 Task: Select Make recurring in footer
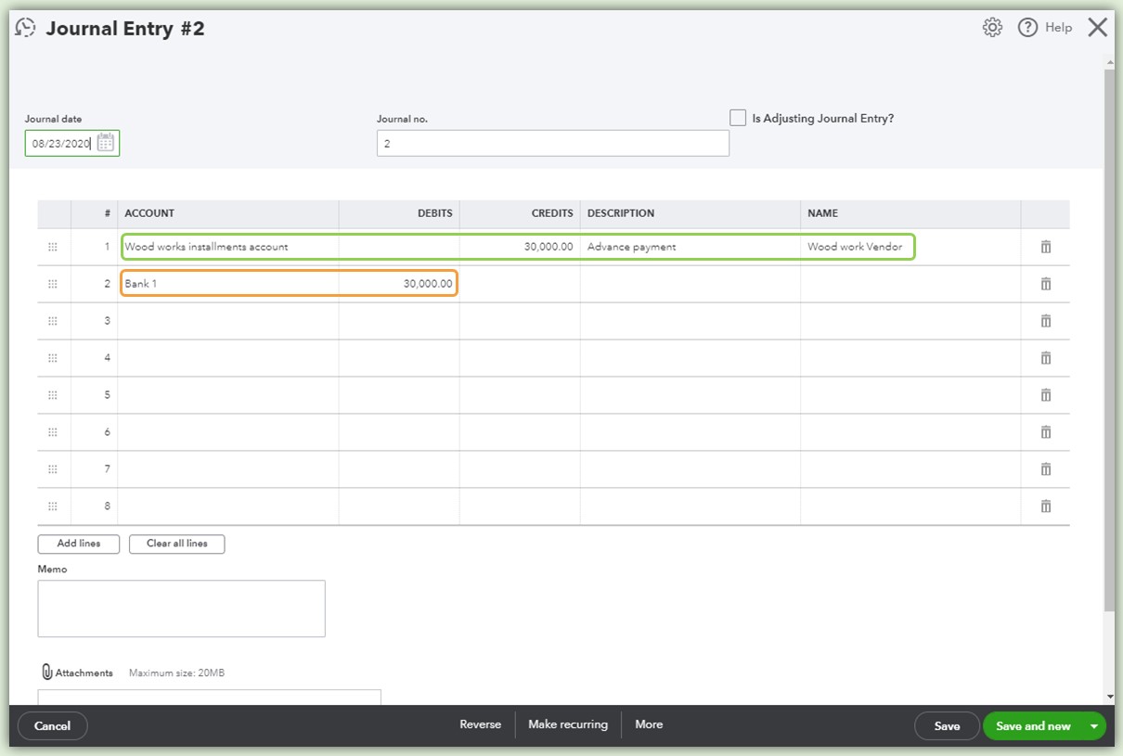568,724
